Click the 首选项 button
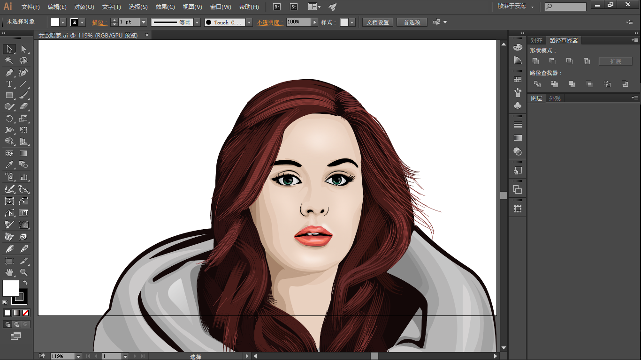Image resolution: width=641 pixels, height=360 pixels. [412, 22]
